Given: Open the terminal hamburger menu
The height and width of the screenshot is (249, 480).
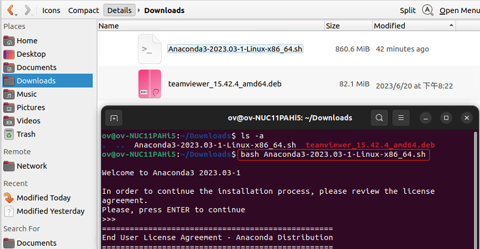Looking at the screenshot, I should point(401,118).
